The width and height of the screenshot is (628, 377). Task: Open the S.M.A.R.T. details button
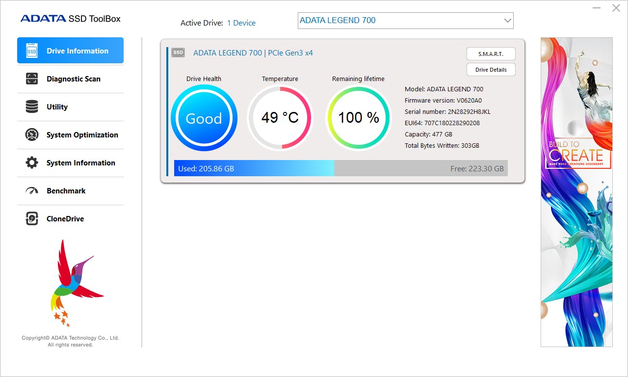click(x=491, y=54)
